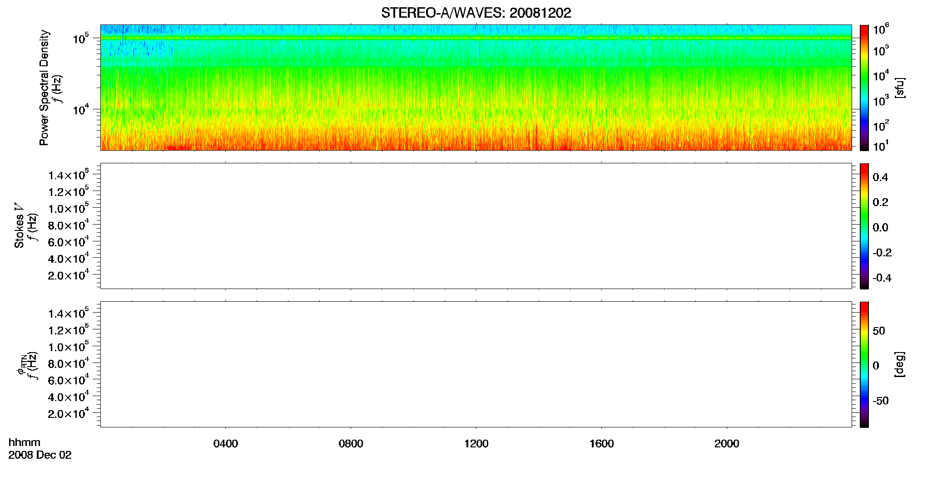Viewport: 952px width, 490px height.
Task: Click the 2000 time tick label
Action: [x=727, y=444]
